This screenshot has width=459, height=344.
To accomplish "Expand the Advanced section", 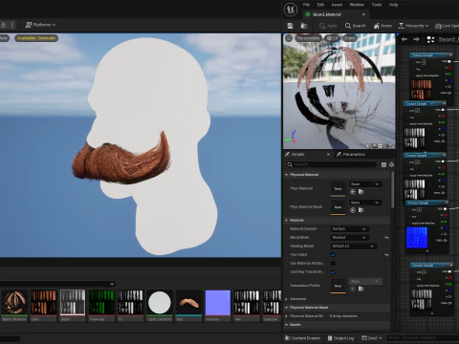I will point(286,299).
